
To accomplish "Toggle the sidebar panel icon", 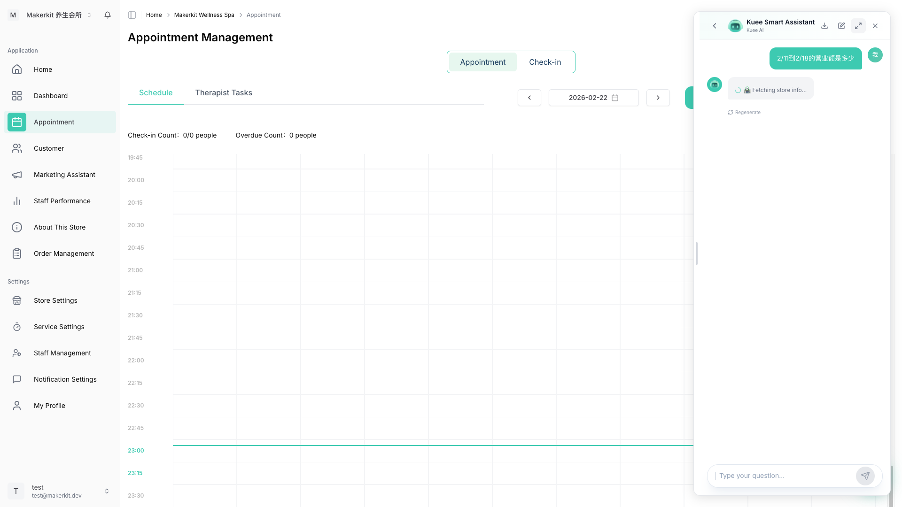I will (132, 15).
